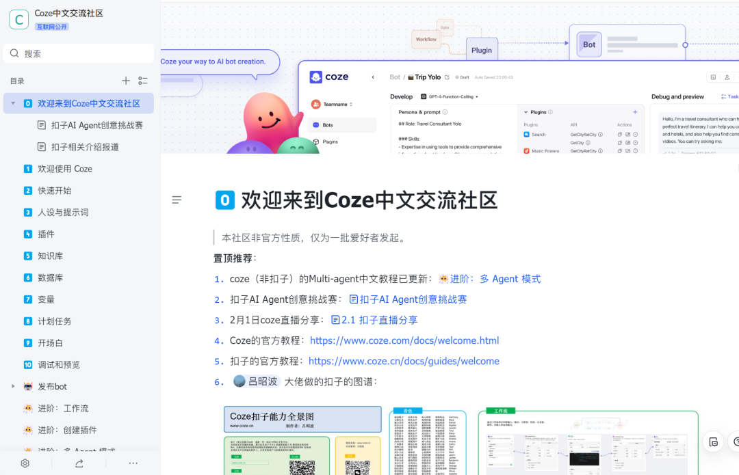The height and width of the screenshot is (475, 739).
Task: Open 计划任务 sidebar item
Action: (x=55, y=321)
